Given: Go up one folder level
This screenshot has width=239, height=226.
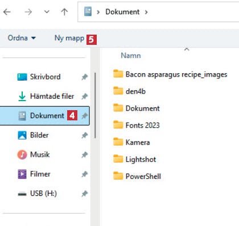Looking at the screenshot, I should pos(64,12).
